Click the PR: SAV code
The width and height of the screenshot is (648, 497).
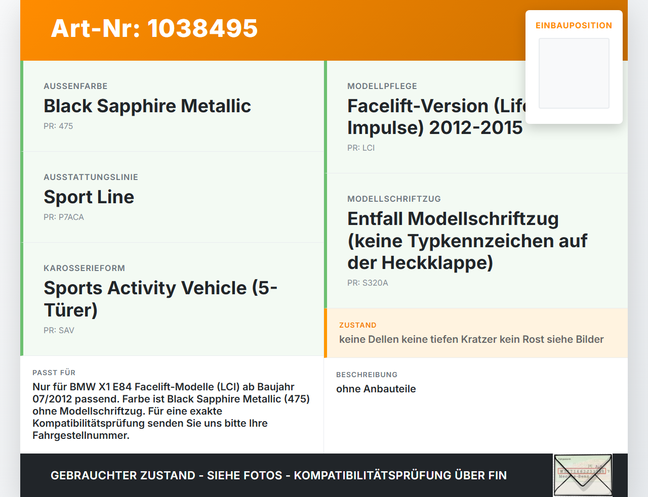[59, 331]
